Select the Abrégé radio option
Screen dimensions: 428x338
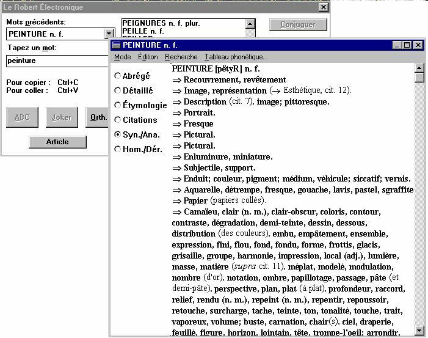coord(117,76)
